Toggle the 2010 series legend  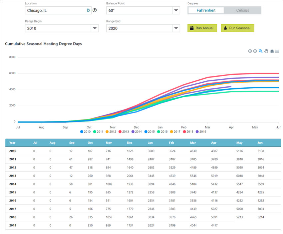[85, 132]
